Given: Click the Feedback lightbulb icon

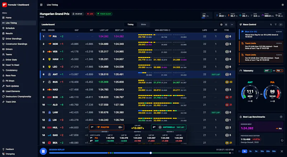Looking at the screenshot, I should pos(3,149).
